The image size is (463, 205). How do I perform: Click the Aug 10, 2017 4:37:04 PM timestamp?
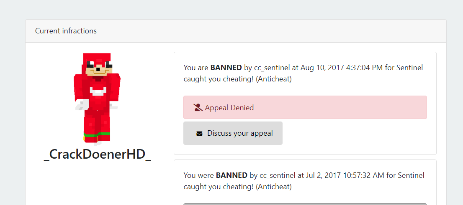click(x=342, y=68)
